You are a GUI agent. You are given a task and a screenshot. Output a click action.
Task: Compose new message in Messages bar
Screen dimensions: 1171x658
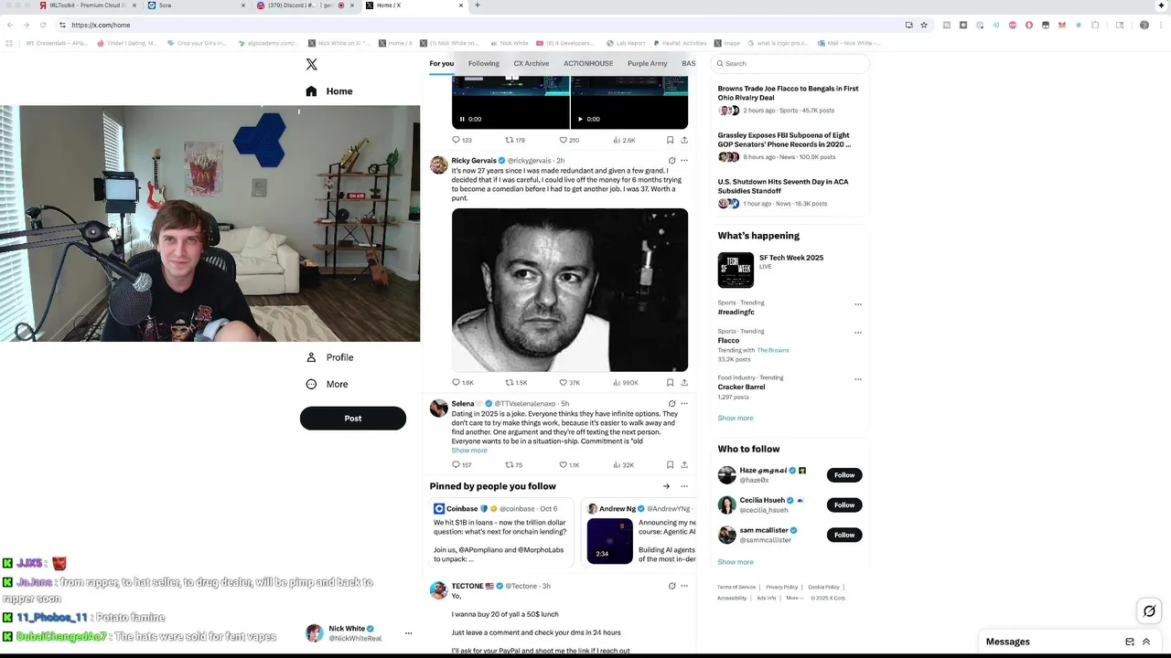coord(1130,642)
